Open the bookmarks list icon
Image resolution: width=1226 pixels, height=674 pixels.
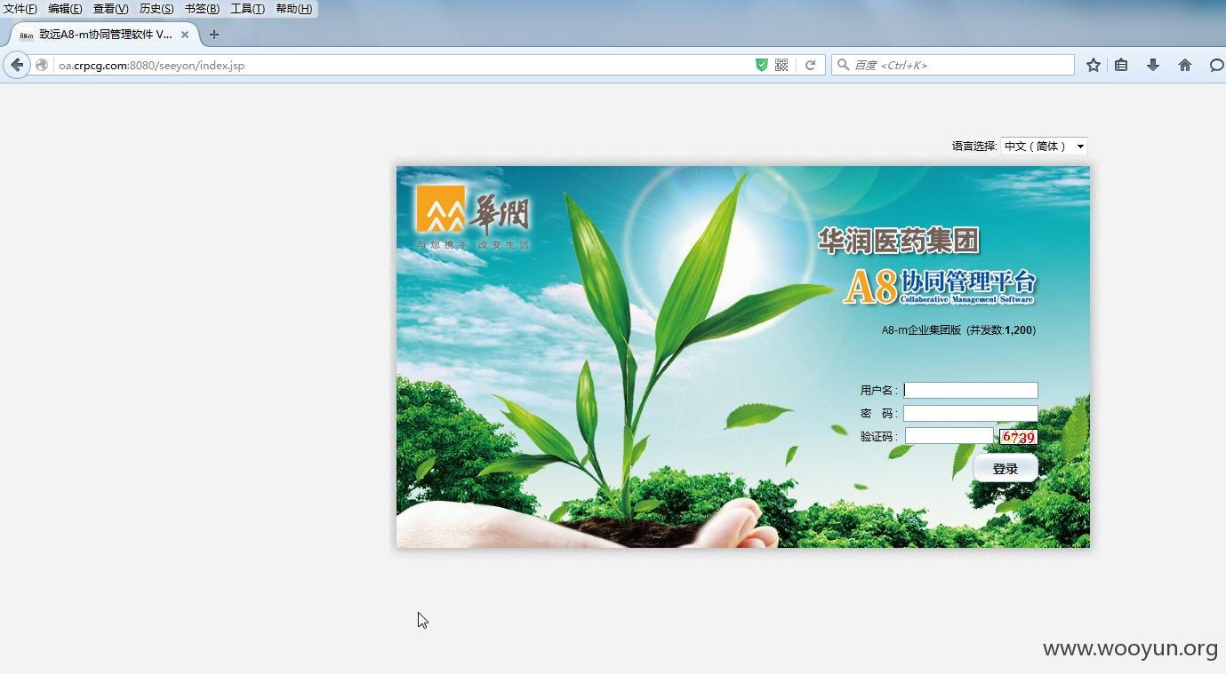click(1122, 65)
